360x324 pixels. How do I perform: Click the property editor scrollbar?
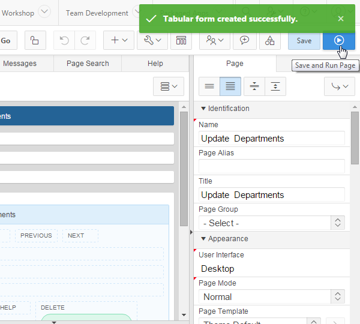tap(355, 138)
